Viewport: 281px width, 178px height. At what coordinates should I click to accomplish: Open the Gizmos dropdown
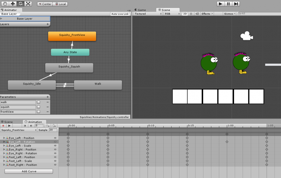point(229,13)
